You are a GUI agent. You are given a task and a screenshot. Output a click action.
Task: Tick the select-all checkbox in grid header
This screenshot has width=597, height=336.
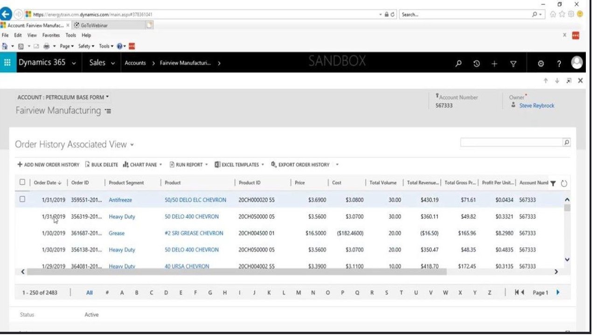[22, 182]
